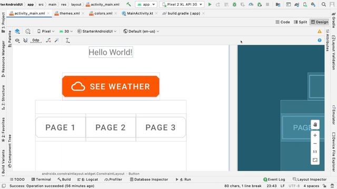Click the Zoom to Fit Screen icon

coord(315,160)
